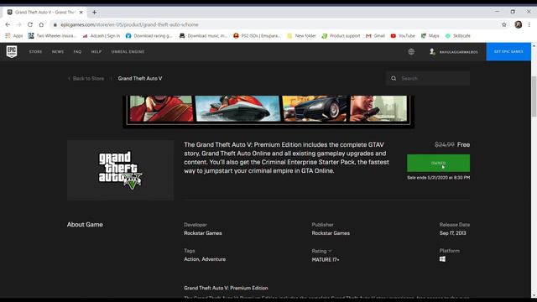Click the browser address bar URL
Viewport: 537px width, 302px height.
[x=129, y=24]
